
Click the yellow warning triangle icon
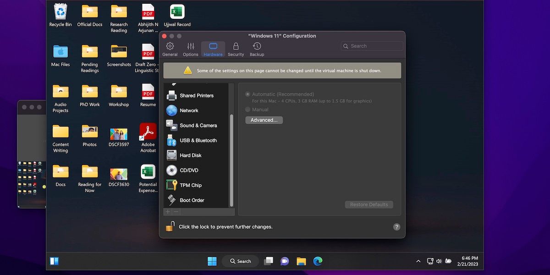pyautogui.click(x=188, y=71)
